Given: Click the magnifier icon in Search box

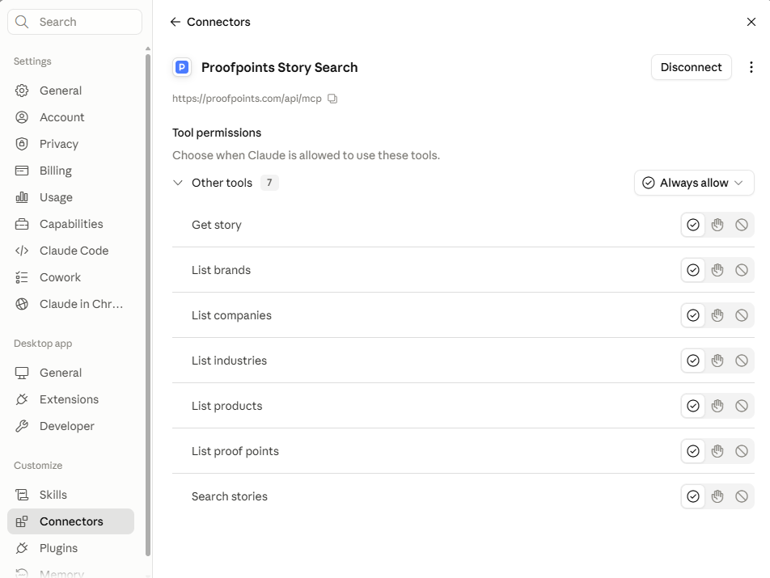Looking at the screenshot, I should 22,22.
